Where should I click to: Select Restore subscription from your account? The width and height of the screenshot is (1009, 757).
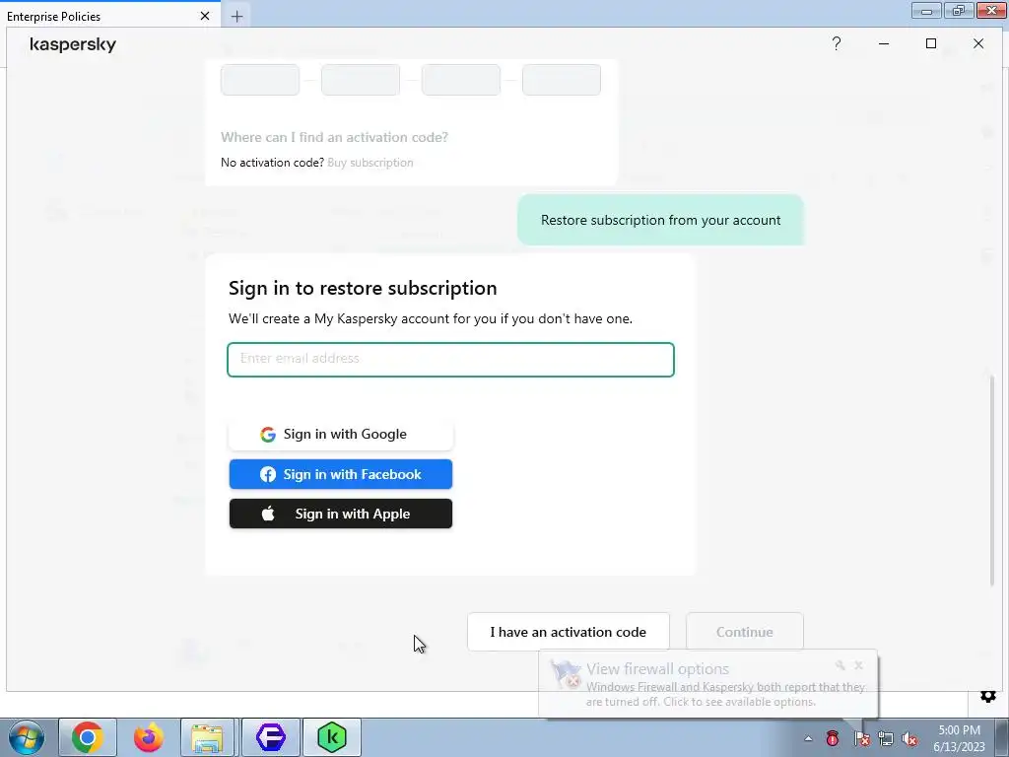(x=661, y=220)
